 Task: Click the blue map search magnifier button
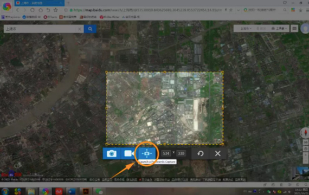click(90, 29)
